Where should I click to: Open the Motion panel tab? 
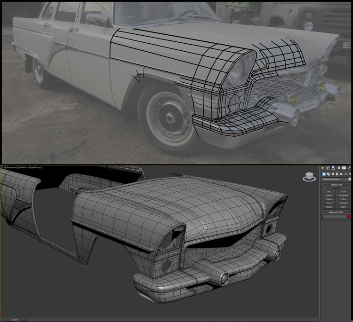pos(339,168)
